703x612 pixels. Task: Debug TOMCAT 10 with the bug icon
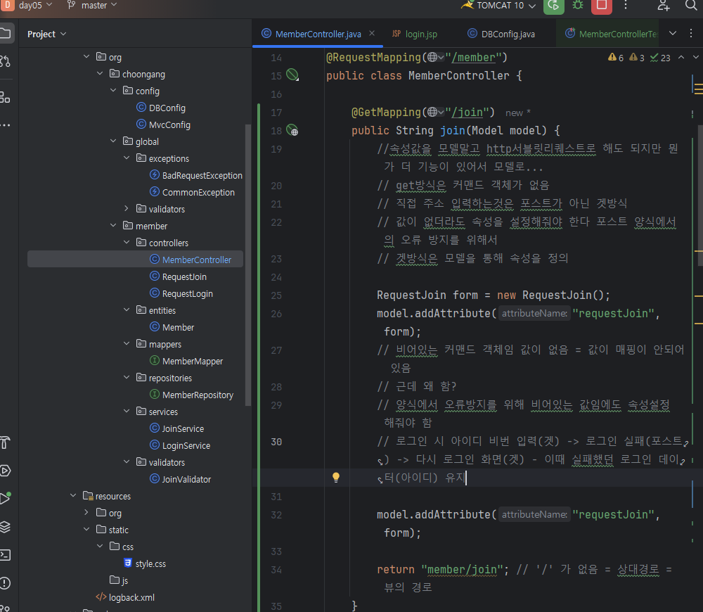point(578,6)
